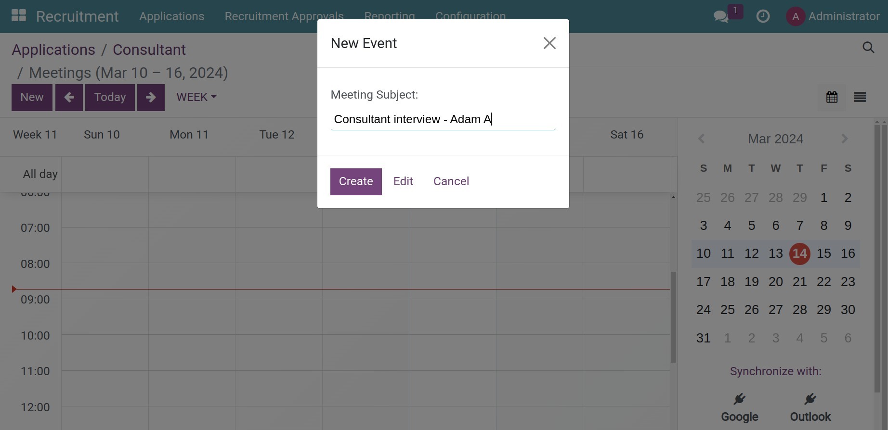Click the calendar vertical scrollbar
Image resolution: width=888 pixels, height=430 pixels.
pyautogui.click(x=673, y=317)
